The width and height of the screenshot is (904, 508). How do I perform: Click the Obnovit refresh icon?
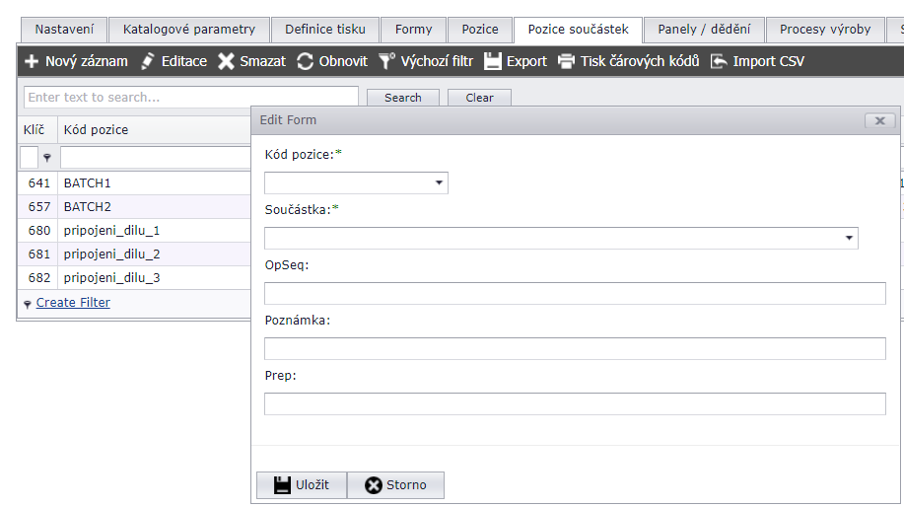click(306, 61)
